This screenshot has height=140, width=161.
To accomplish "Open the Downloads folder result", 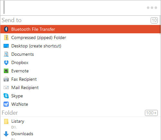I will 80,135.
